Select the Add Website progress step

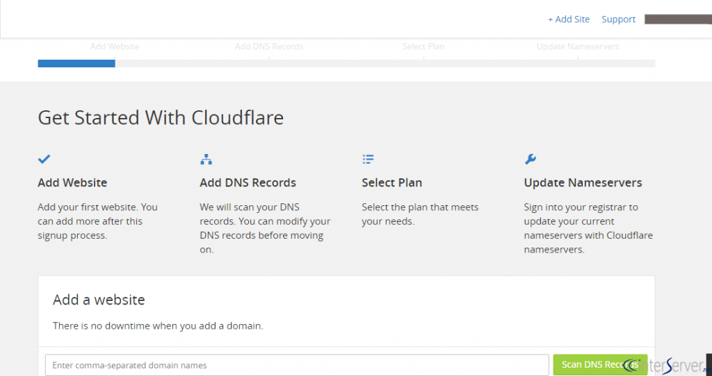[115, 46]
